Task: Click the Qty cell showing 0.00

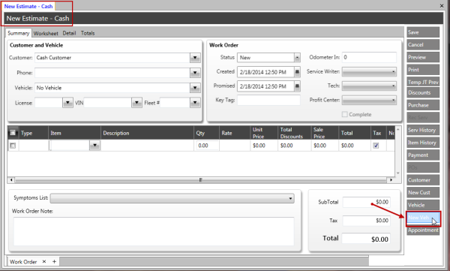Action: tap(208, 146)
